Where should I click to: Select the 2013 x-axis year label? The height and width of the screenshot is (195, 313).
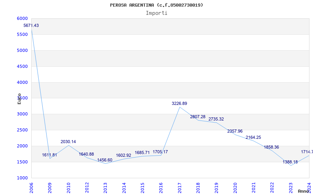105,188
